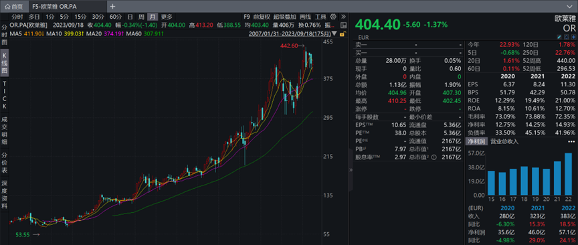578x245 pixels.
Task: Click the alert bell icon under OR
Action: tap(567, 37)
